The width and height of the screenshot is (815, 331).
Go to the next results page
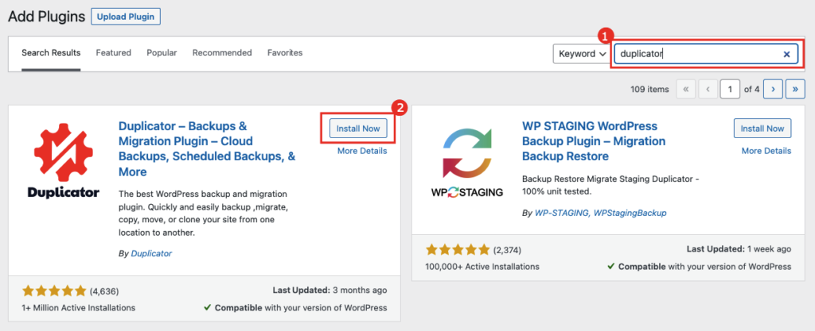click(x=774, y=89)
